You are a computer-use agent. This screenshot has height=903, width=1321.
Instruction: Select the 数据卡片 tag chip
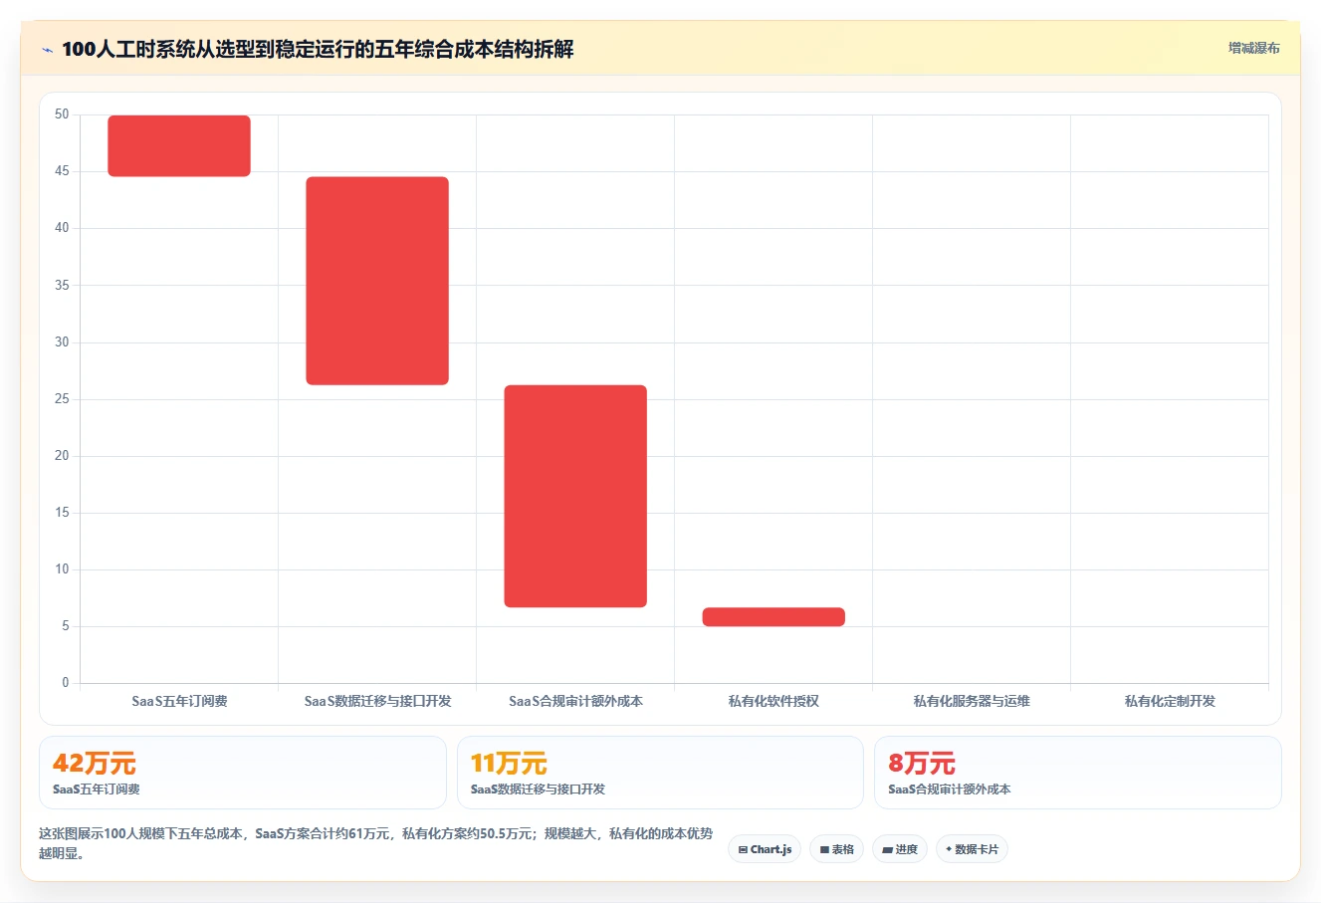point(972,849)
